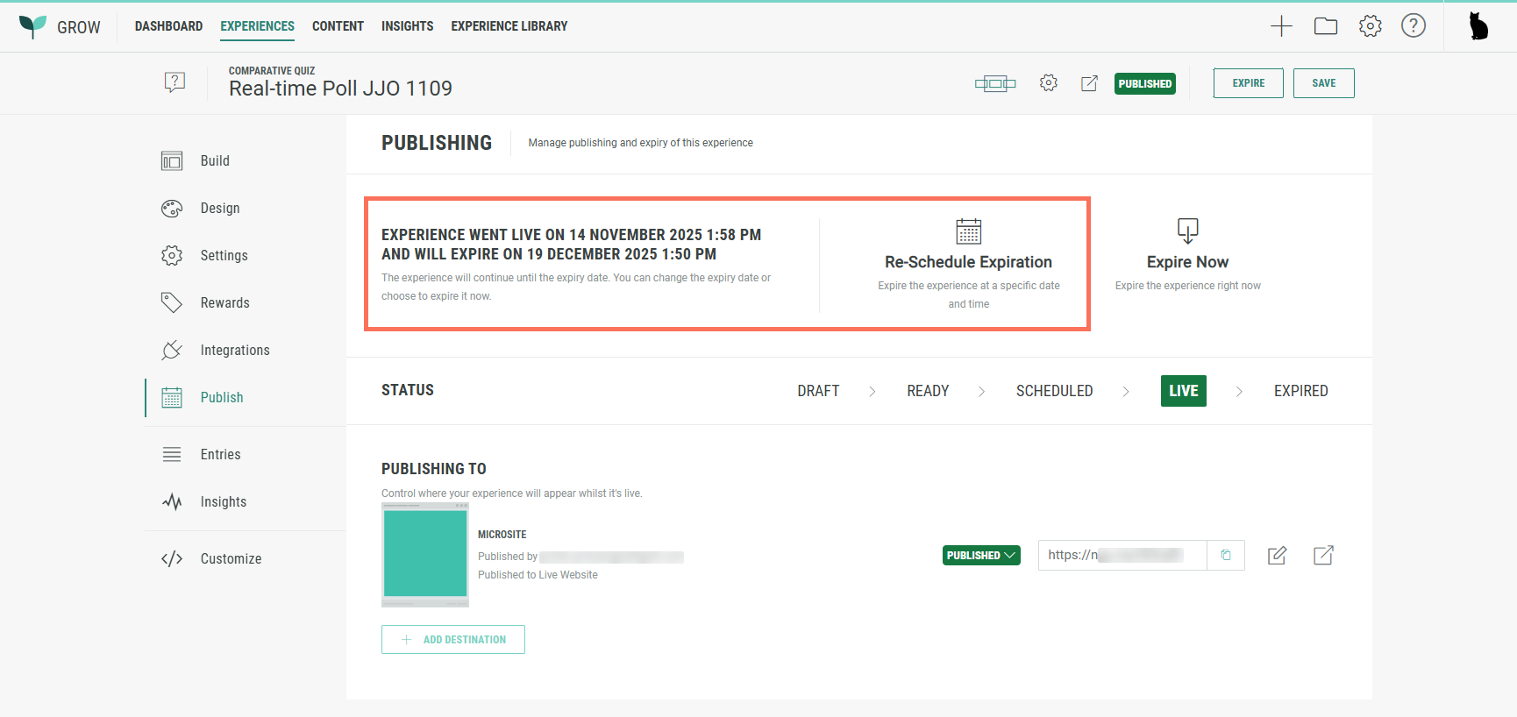The image size is (1517, 717).
Task: Expand the microsite Published status dropdown
Action: [981, 555]
